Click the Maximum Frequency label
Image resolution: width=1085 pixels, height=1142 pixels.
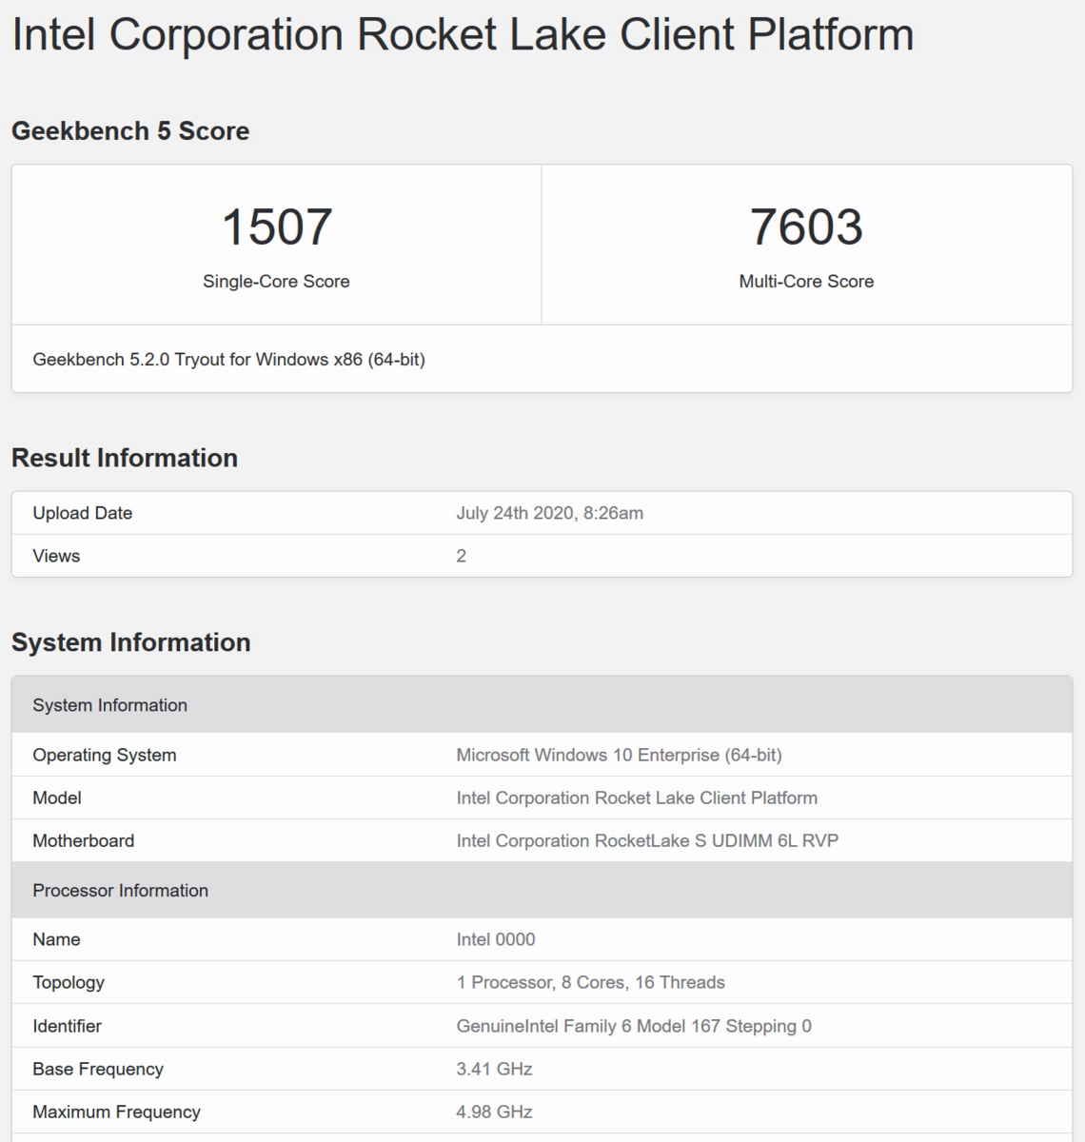tap(116, 1112)
